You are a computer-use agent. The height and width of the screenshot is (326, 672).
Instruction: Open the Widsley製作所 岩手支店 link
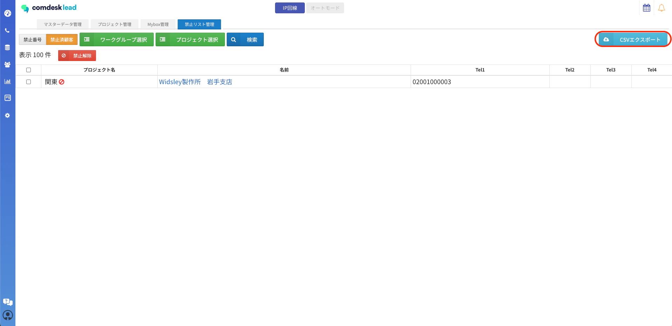tap(196, 82)
